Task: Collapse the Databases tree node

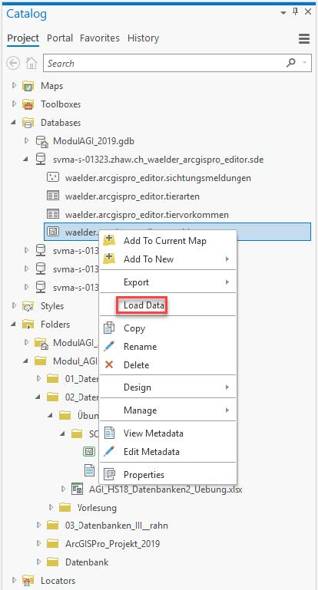Action: click(x=14, y=122)
